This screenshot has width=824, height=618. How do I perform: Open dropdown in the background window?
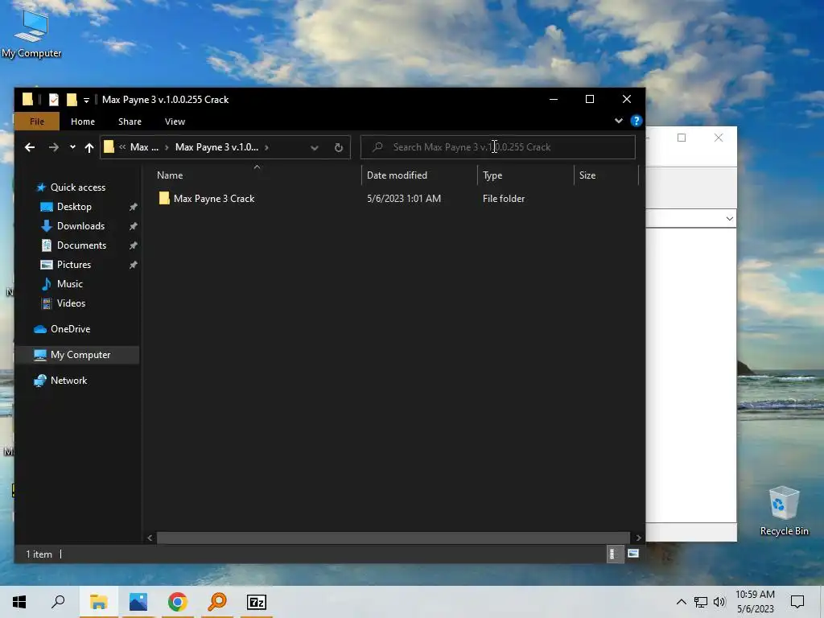[x=729, y=219]
